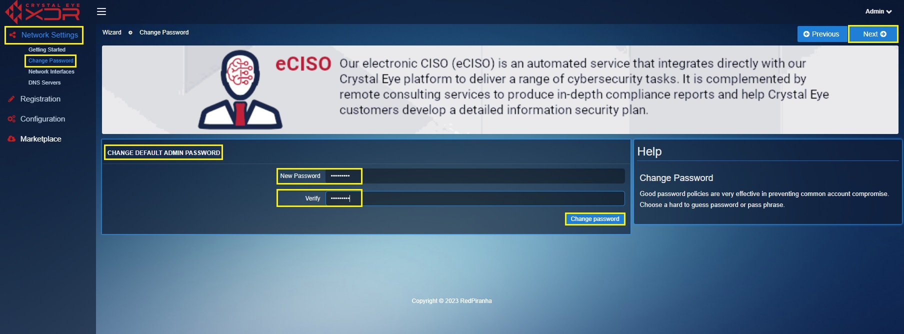Click the eCISO avatar illustration
The width and height of the screenshot is (904, 334).
click(x=240, y=90)
